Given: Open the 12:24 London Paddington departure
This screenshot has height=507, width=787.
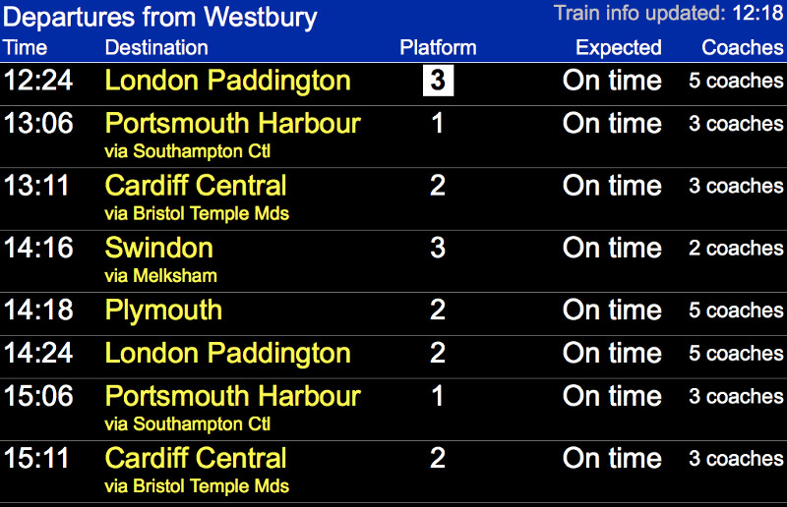Looking at the screenshot, I should pos(227,81).
